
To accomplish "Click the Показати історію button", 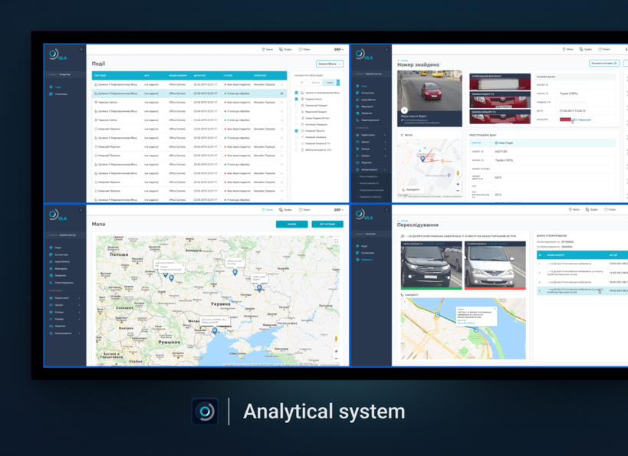I will [604, 64].
